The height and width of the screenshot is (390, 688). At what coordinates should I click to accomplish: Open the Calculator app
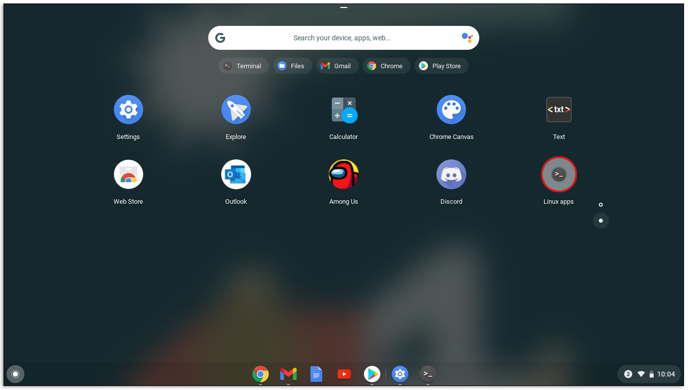pos(344,110)
